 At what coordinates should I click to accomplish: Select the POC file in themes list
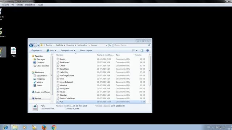pos(101,101)
